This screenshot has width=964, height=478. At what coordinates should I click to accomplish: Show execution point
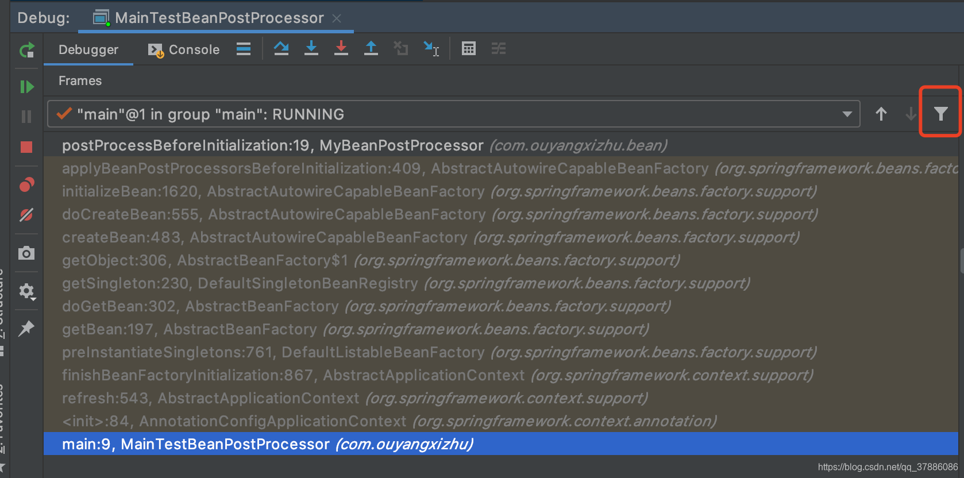tap(244, 49)
